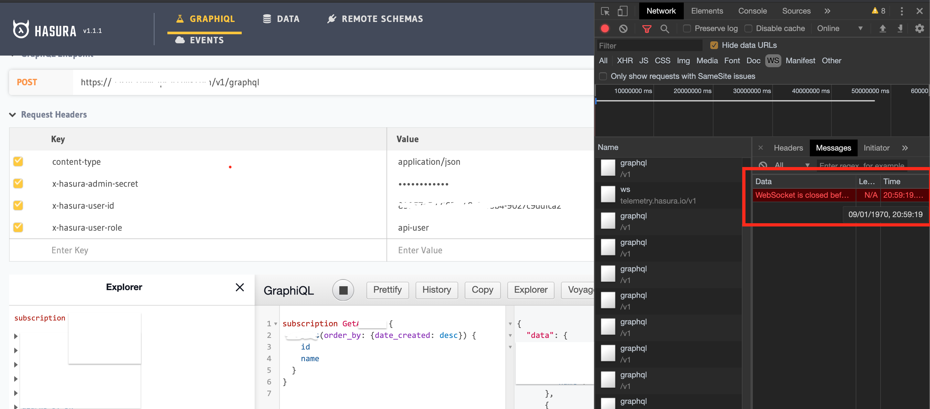Viewport: 930px width, 409px height.
Task: Collapse subscription on line 1 gutter
Action: tap(275, 324)
